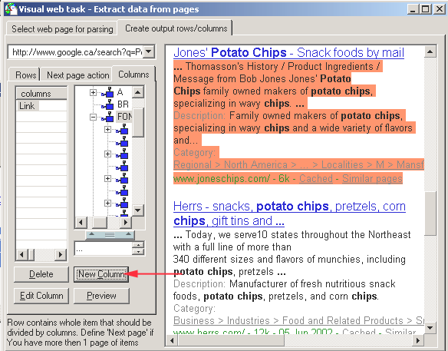Click the Cached link for joneschips.com
Screen dimensions: 448x351
(x=316, y=178)
